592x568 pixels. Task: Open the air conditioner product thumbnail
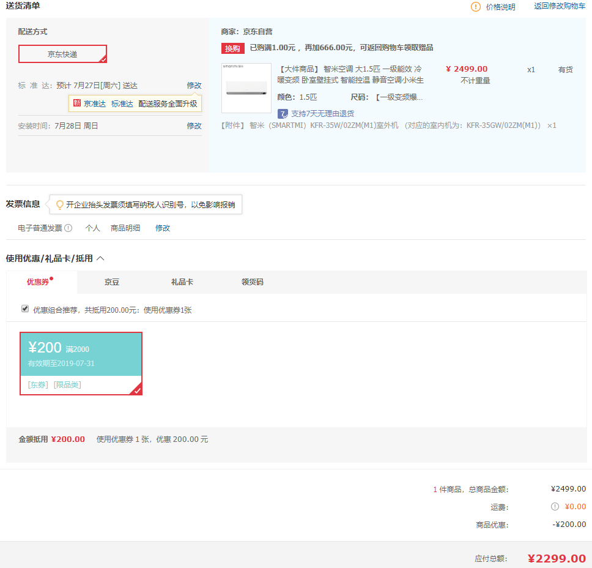click(246, 88)
